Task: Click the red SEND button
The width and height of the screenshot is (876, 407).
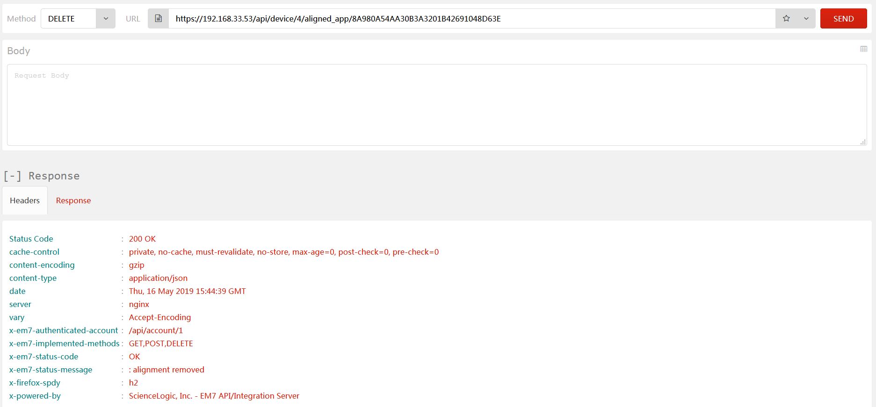Action: 843,19
